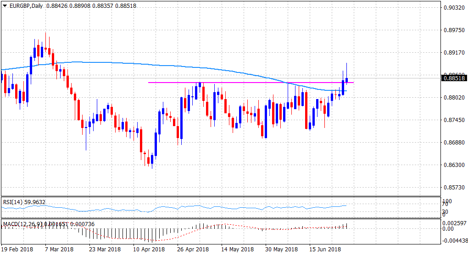Click the 30 May 2018 date label
This screenshot has height=255, width=468.
[280, 249]
